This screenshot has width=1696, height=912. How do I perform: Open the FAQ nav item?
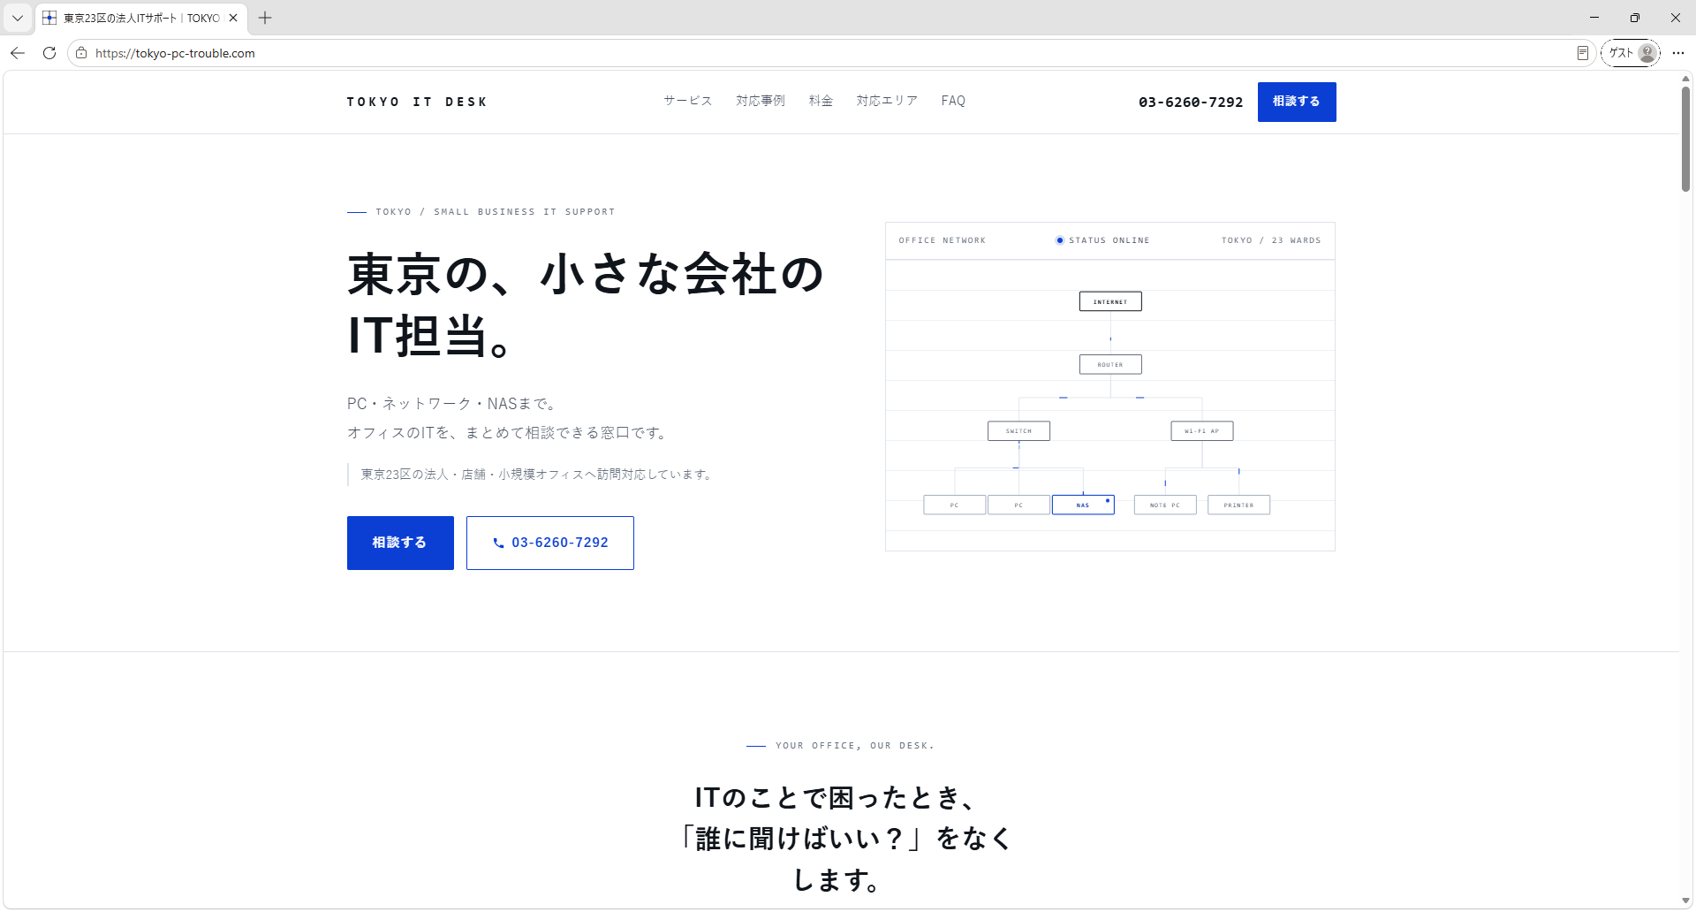pos(953,101)
